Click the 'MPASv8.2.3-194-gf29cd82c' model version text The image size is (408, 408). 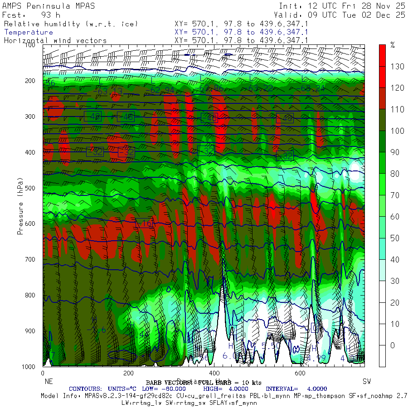pos(128,396)
